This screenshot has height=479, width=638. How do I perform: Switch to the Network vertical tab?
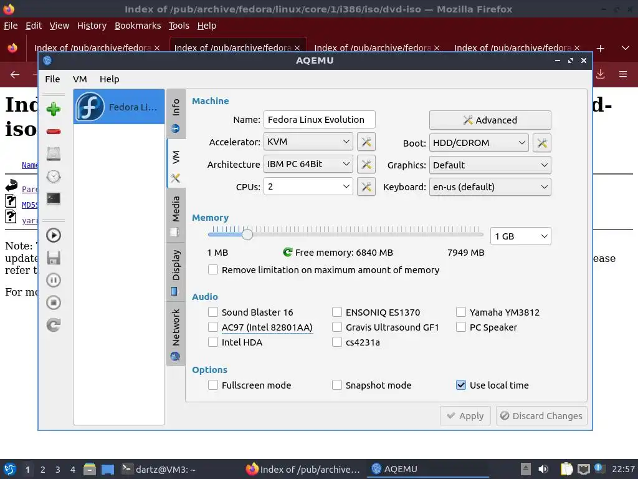point(176,334)
